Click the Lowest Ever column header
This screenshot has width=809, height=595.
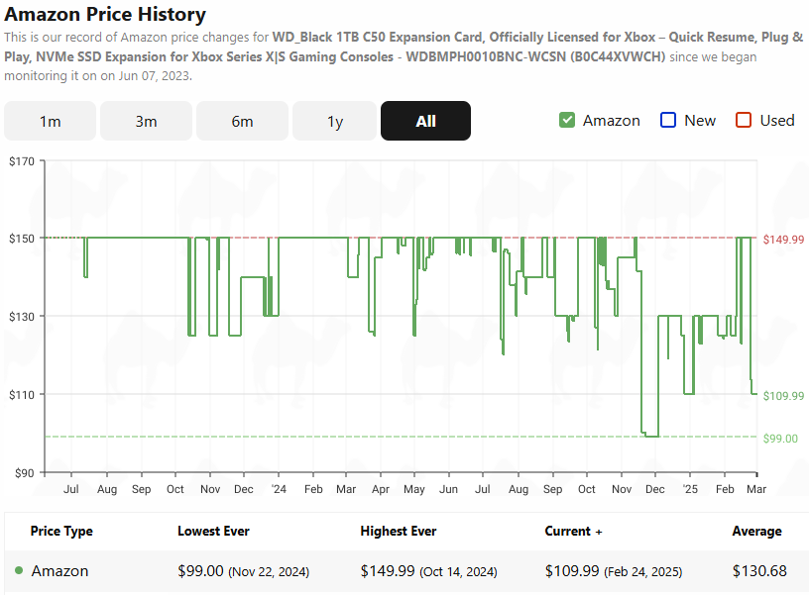point(214,531)
